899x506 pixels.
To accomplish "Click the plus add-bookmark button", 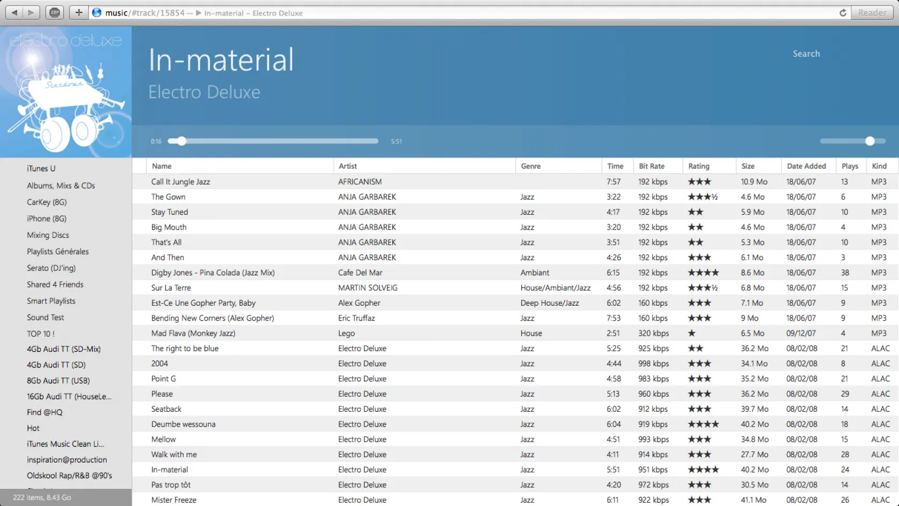I will pyautogui.click(x=79, y=12).
